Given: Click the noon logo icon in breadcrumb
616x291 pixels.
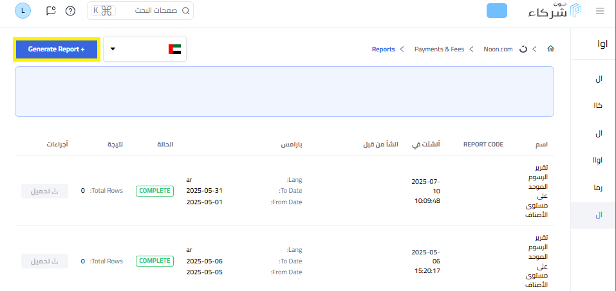Looking at the screenshot, I should click(523, 49).
